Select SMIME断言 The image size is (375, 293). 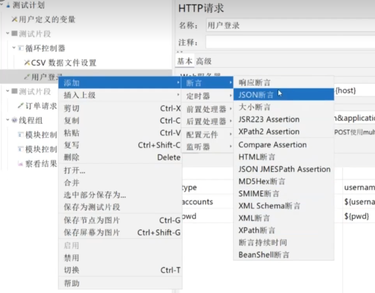[284, 194]
